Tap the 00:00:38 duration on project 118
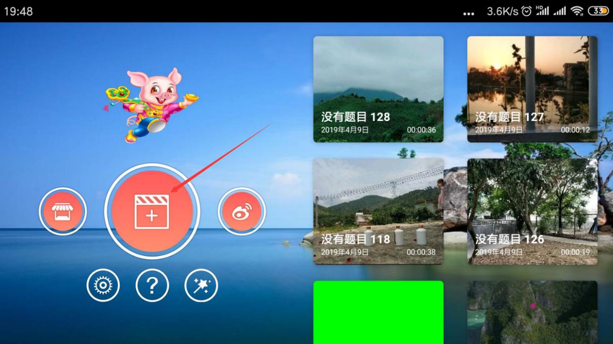This screenshot has height=344, width=613. point(421,252)
